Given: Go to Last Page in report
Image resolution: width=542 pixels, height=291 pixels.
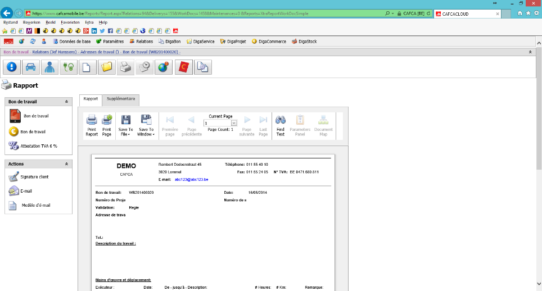Looking at the screenshot, I should click(263, 126).
